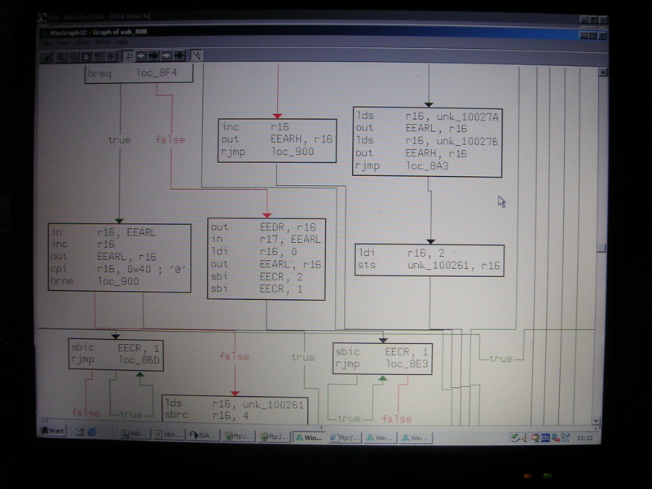Open the Help menu
652x489 pixels.
click(x=121, y=42)
